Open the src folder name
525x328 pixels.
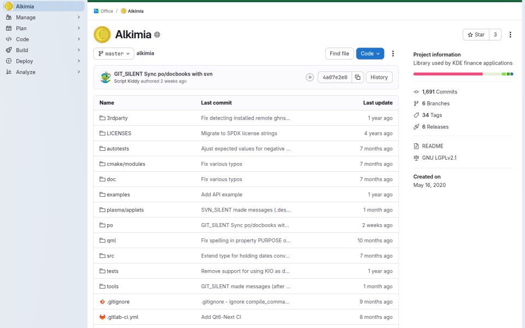click(110, 256)
